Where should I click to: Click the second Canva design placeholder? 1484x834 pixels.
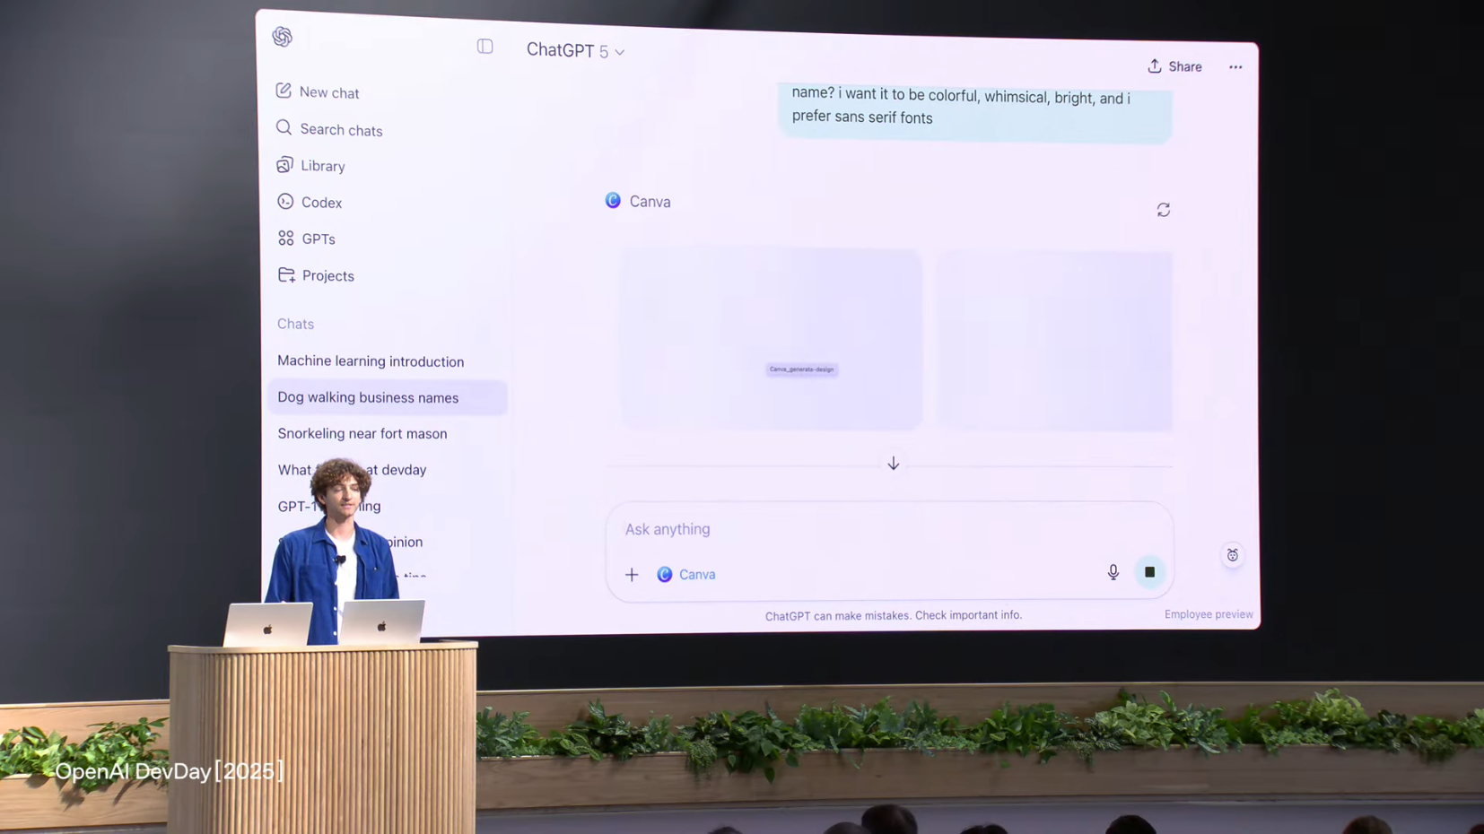(1054, 342)
